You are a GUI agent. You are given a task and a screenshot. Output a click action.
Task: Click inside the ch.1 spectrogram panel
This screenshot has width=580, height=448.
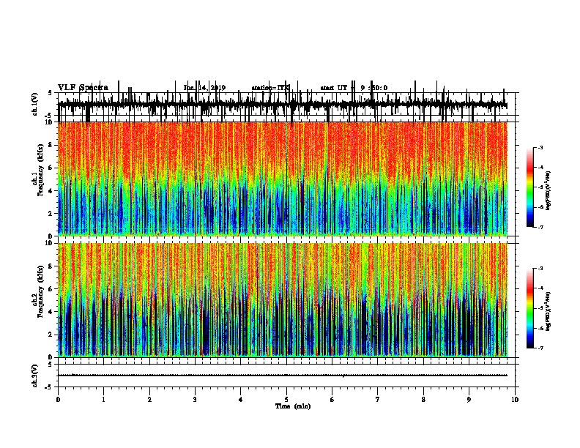[x=282, y=179]
